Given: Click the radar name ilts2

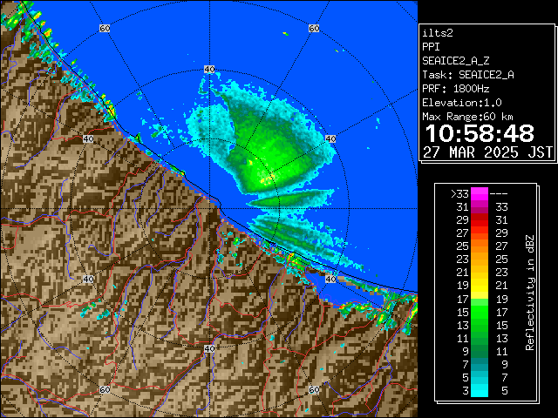Looking at the screenshot, I should point(438,33).
